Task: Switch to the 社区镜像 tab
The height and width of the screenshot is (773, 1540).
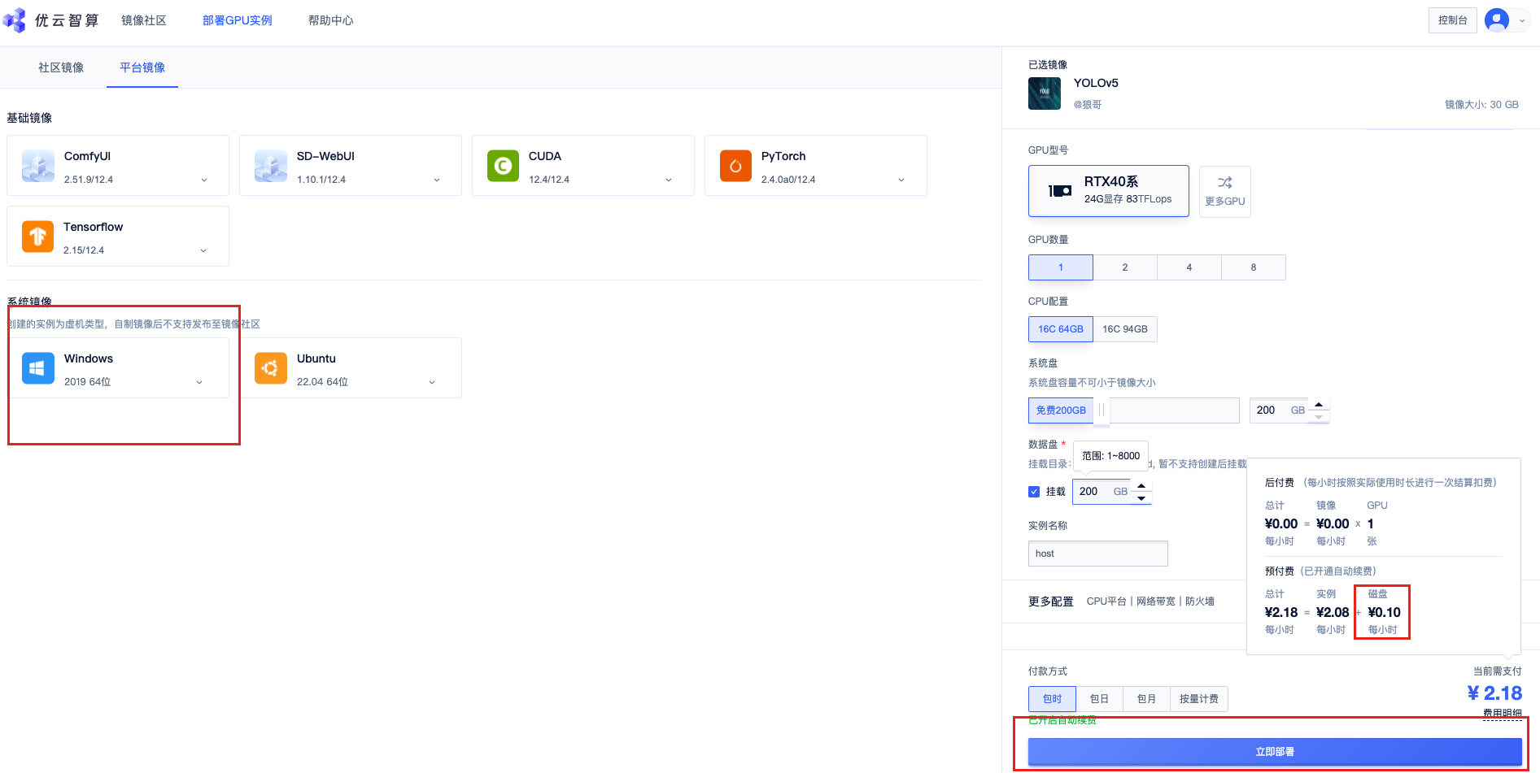Action: click(61, 67)
